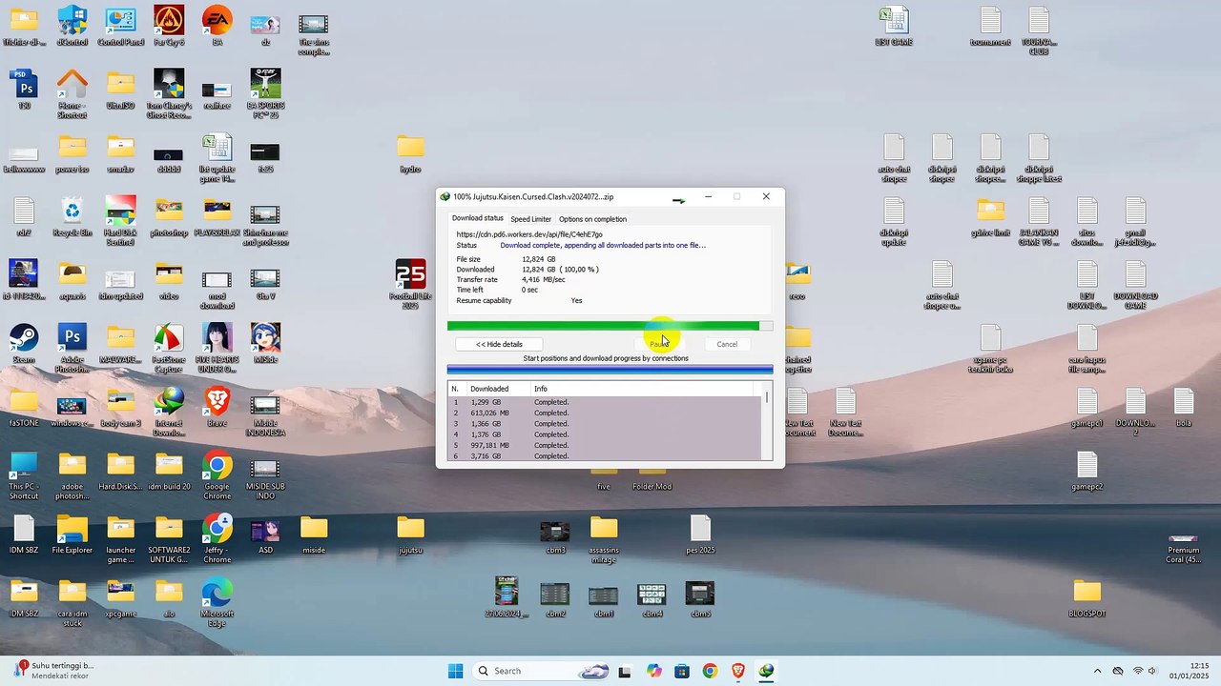Switch to the Speed Limiter tab
This screenshot has height=686, width=1221.
(530, 219)
